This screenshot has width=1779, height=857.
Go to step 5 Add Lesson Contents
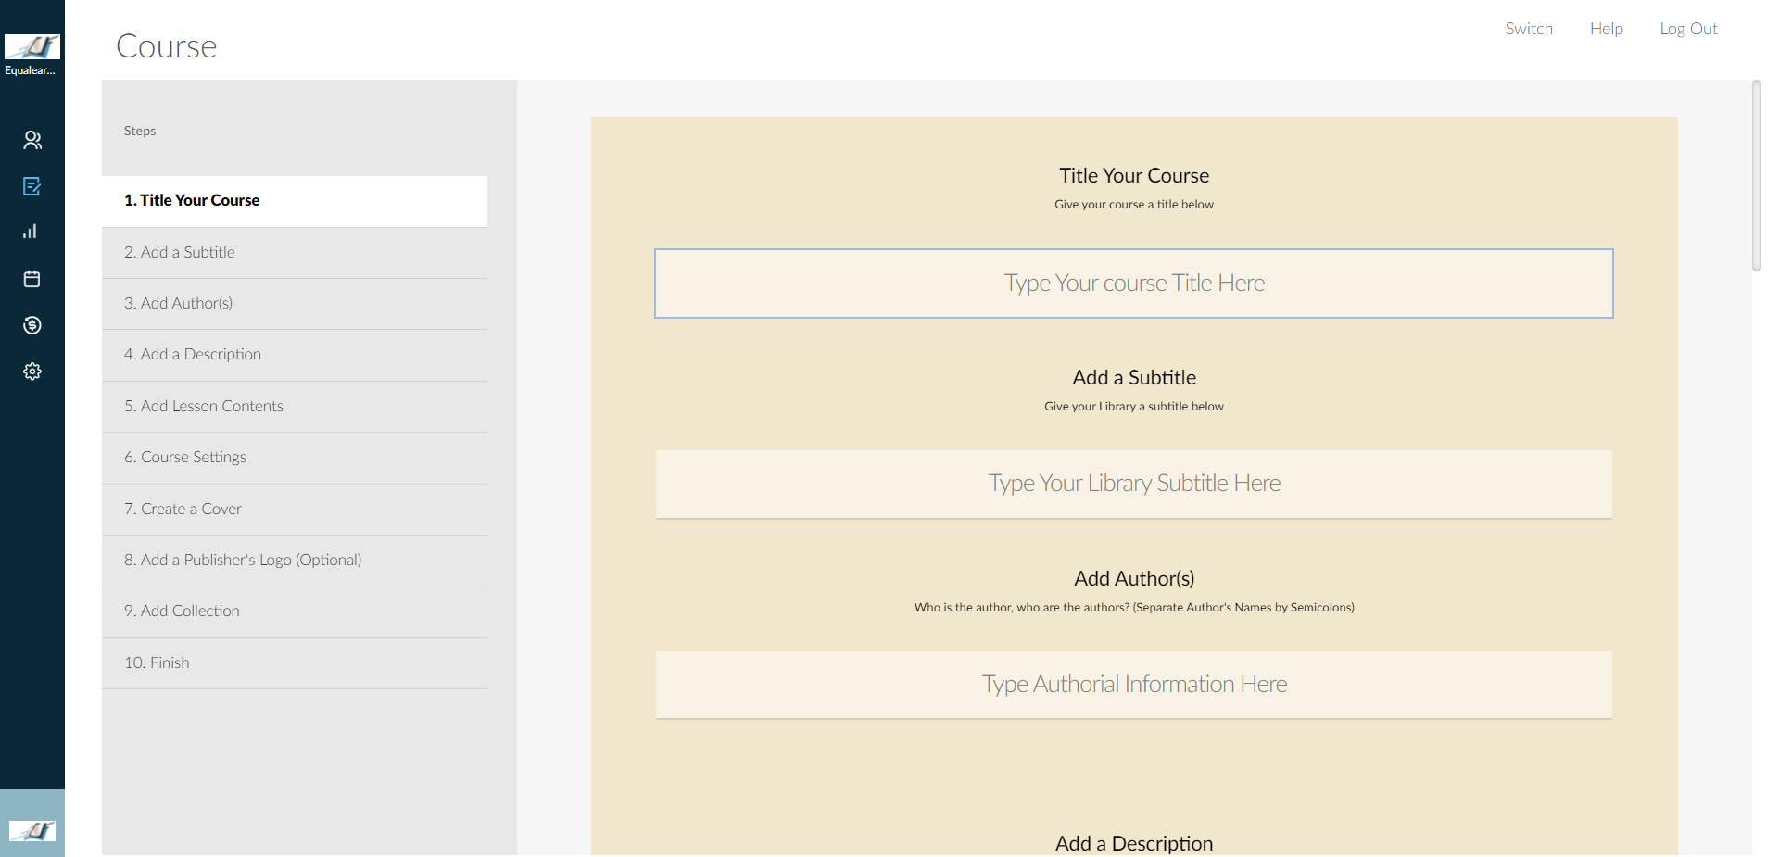295,406
